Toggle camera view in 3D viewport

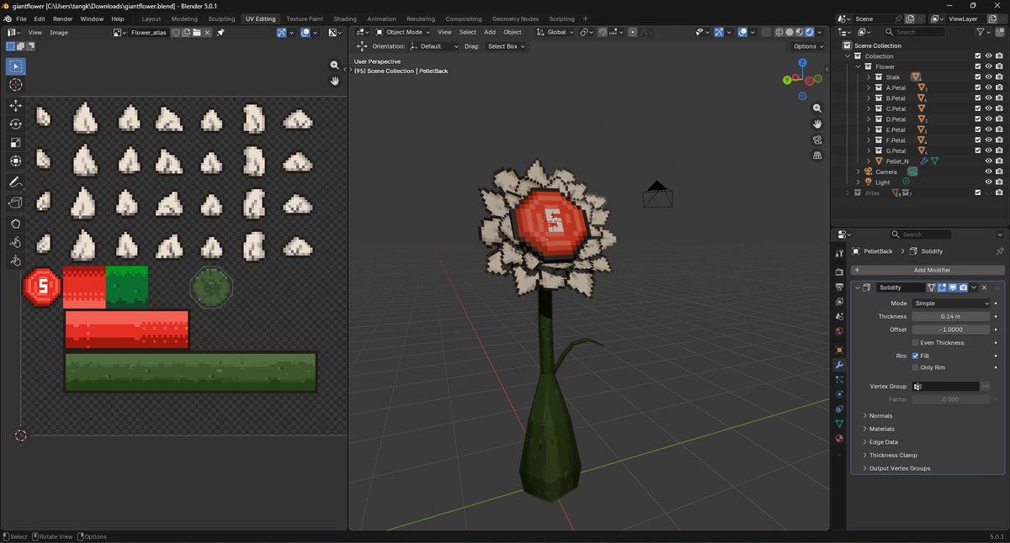(817, 140)
